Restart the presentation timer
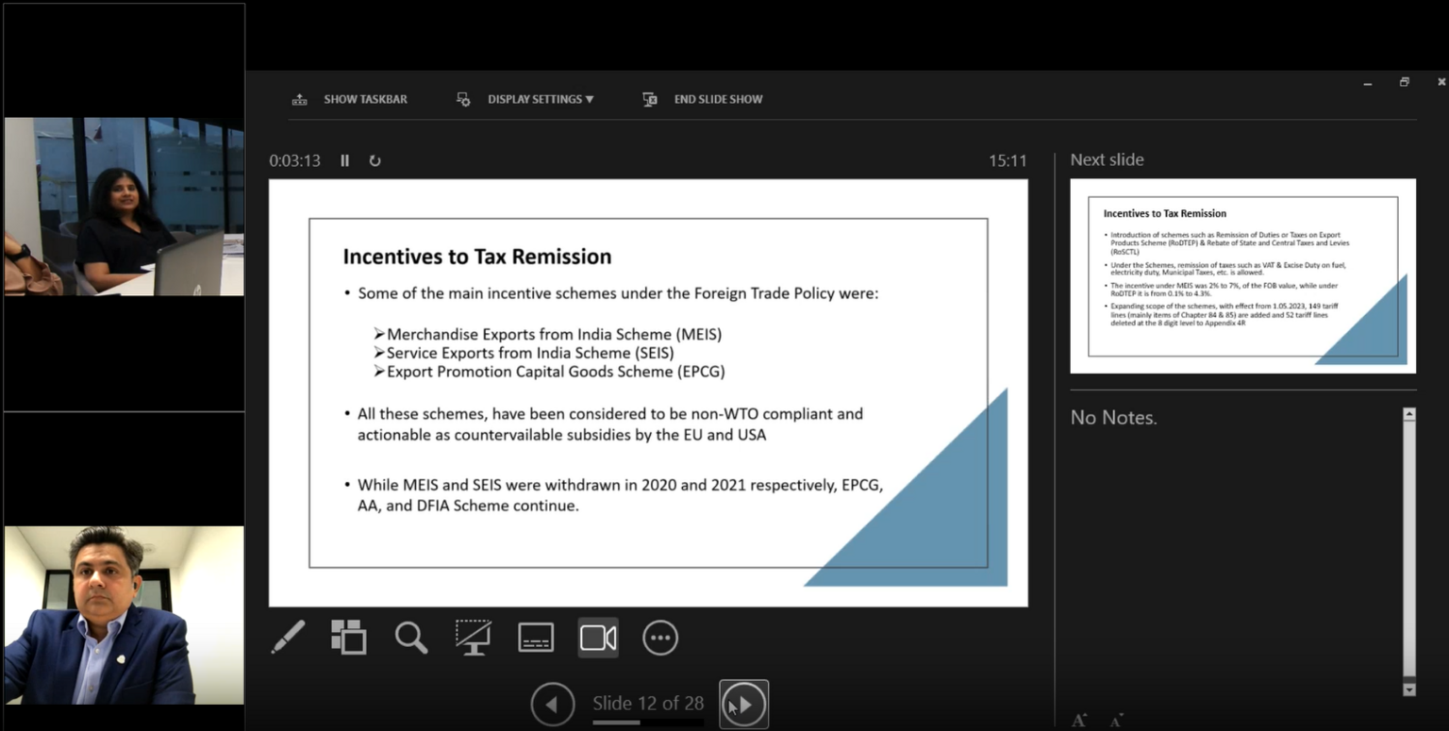 point(375,160)
